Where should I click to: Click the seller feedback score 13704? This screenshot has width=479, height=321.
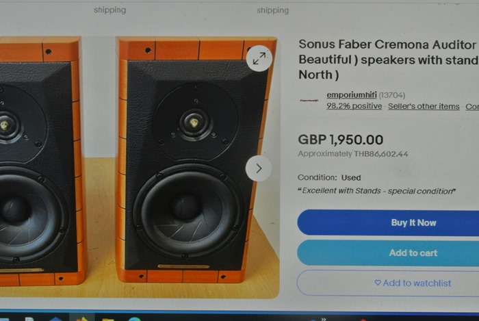tap(392, 95)
